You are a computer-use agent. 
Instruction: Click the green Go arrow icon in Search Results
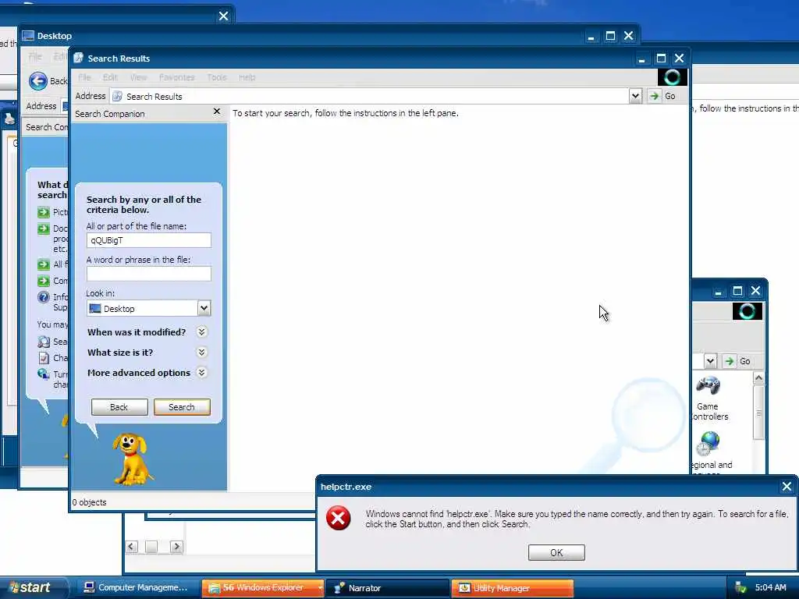(655, 96)
